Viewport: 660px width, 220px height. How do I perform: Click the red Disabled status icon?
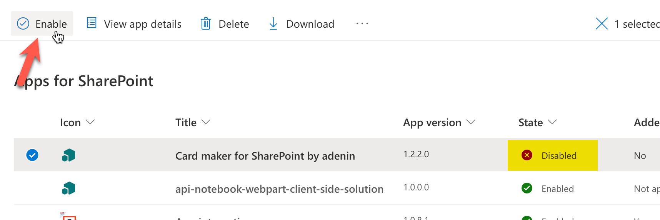click(527, 155)
